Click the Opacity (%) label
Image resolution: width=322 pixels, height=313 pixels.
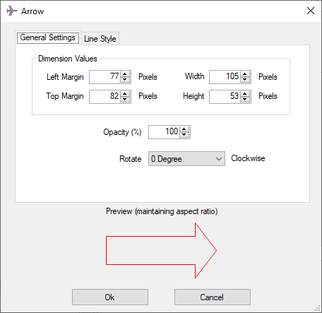(122, 132)
